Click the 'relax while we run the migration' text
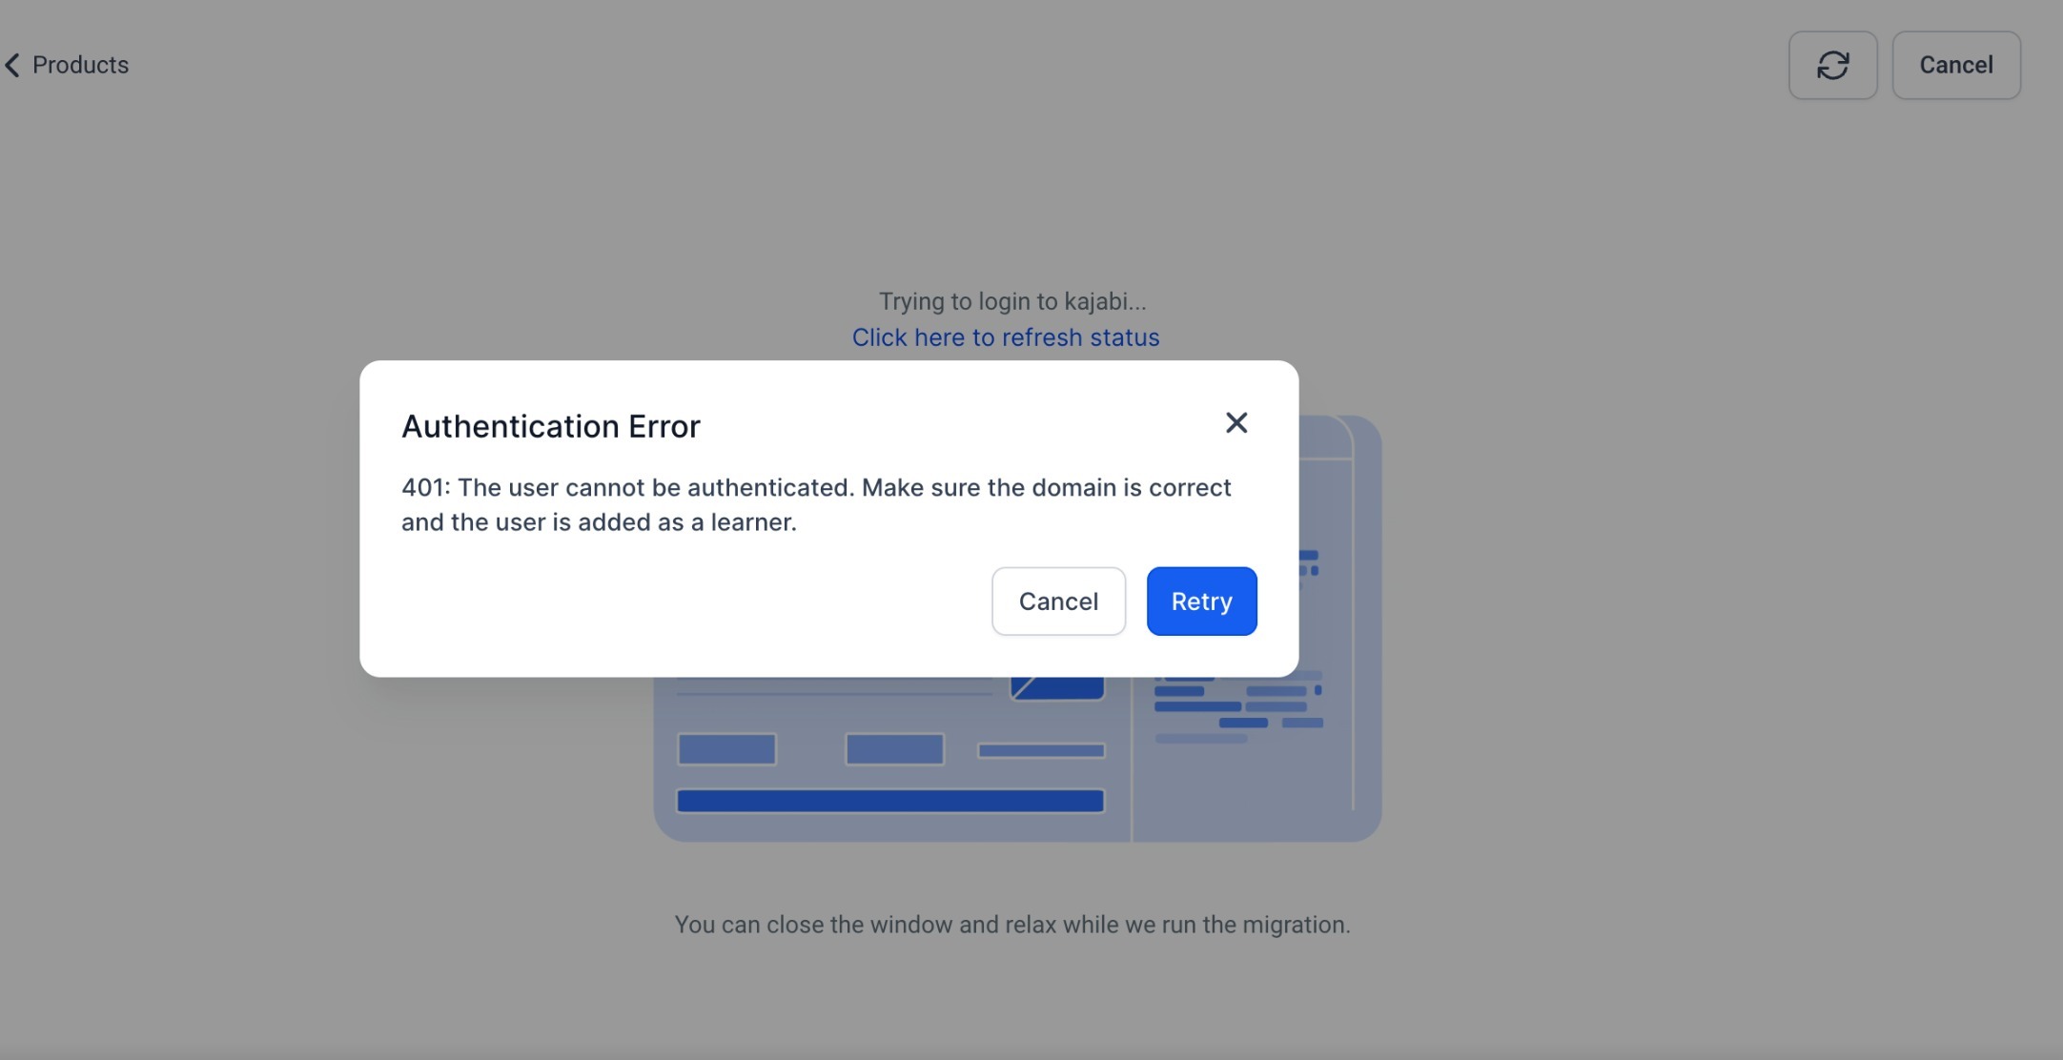This screenshot has height=1060, width=2063. 1011,925
